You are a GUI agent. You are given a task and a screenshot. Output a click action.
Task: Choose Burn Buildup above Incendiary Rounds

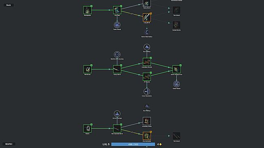point(147,47)
